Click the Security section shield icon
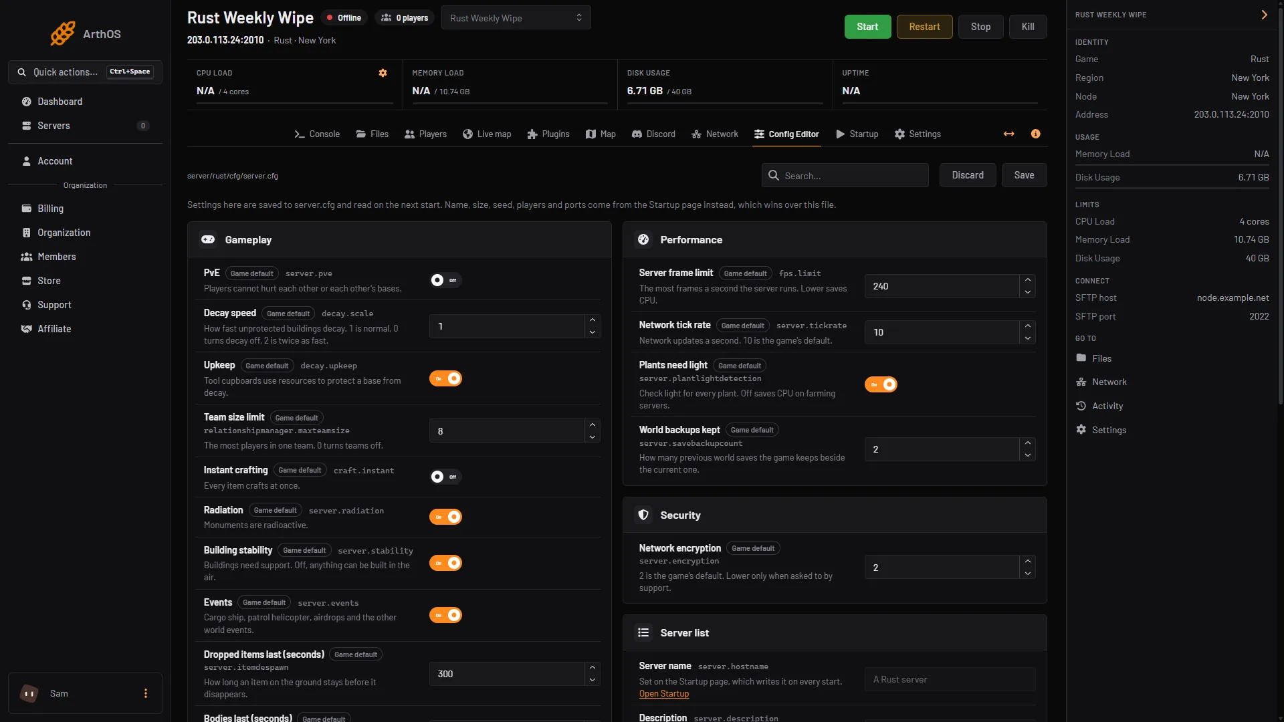Screen dimensions: 1284x722 click(643, 515)
